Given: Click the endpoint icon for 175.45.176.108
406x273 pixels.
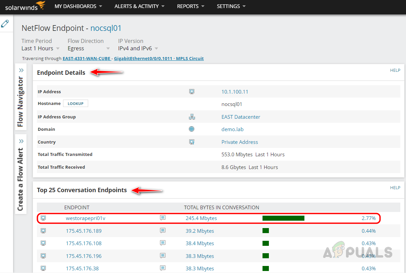Looking at the screenshot, I should (43, 243).
